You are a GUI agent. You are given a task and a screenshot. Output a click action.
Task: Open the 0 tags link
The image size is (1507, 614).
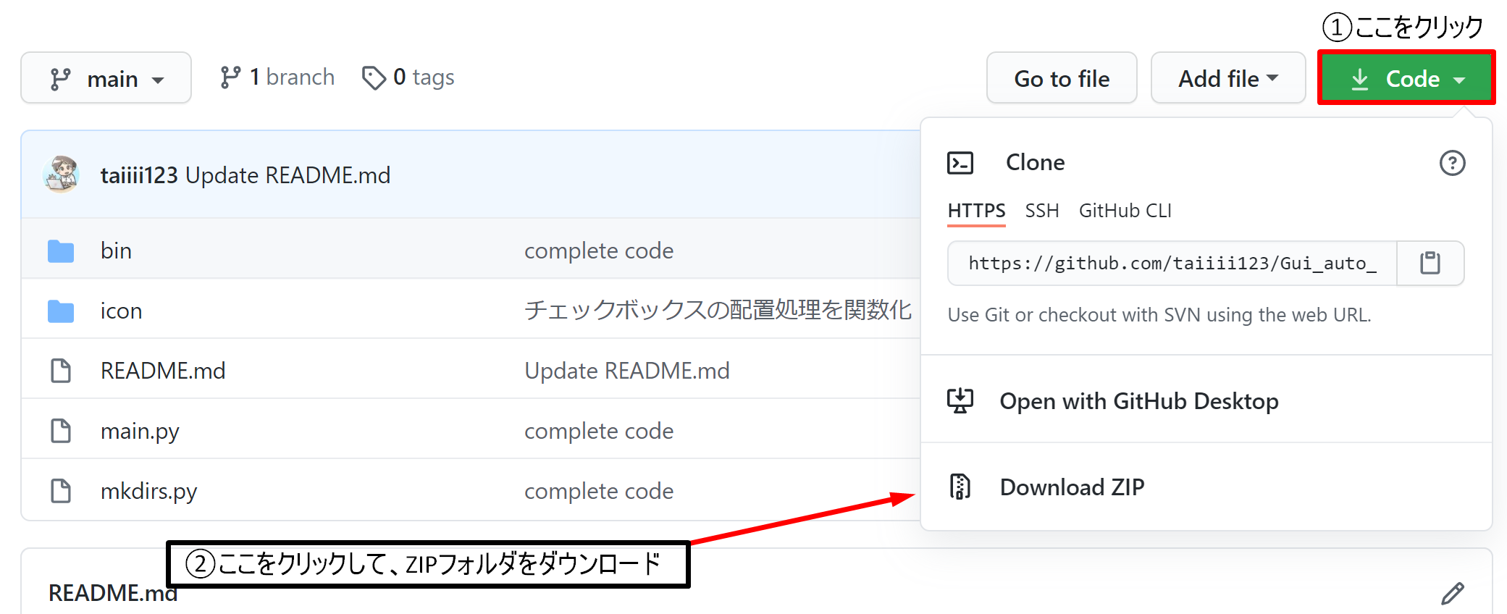[x=408, y=77]
